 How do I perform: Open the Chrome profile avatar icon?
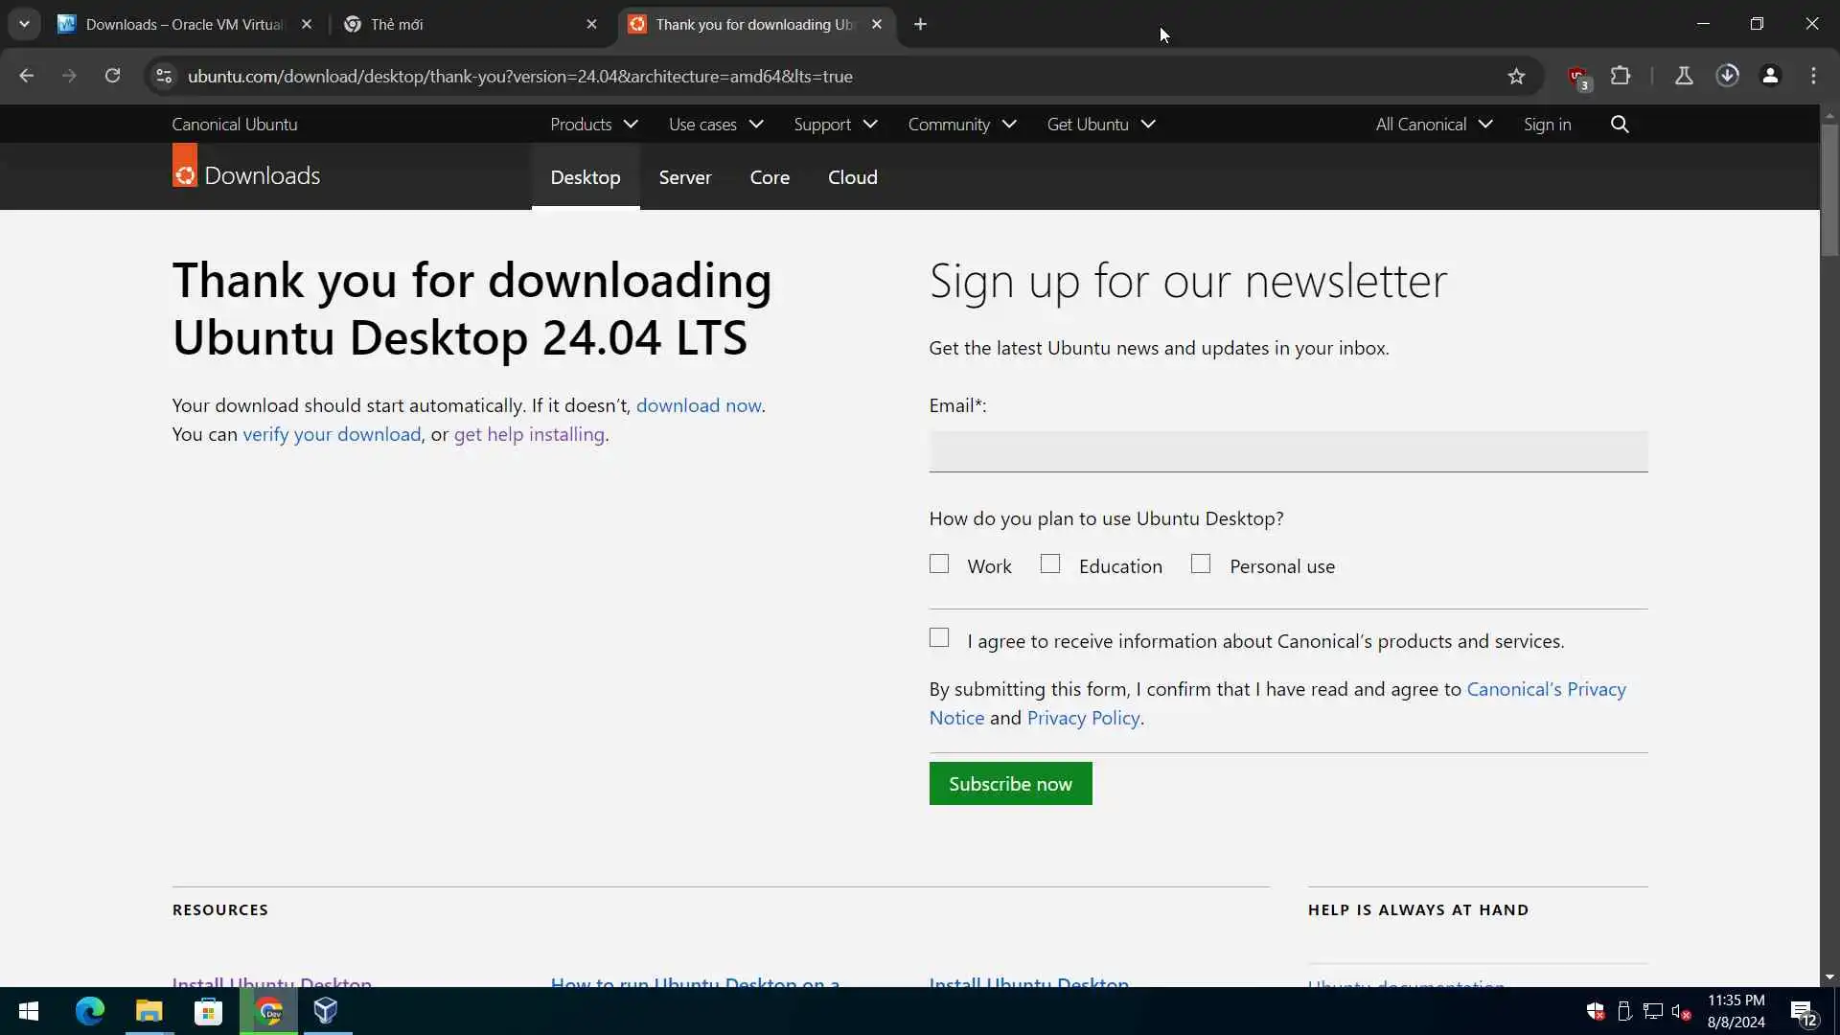point(1770,76)
